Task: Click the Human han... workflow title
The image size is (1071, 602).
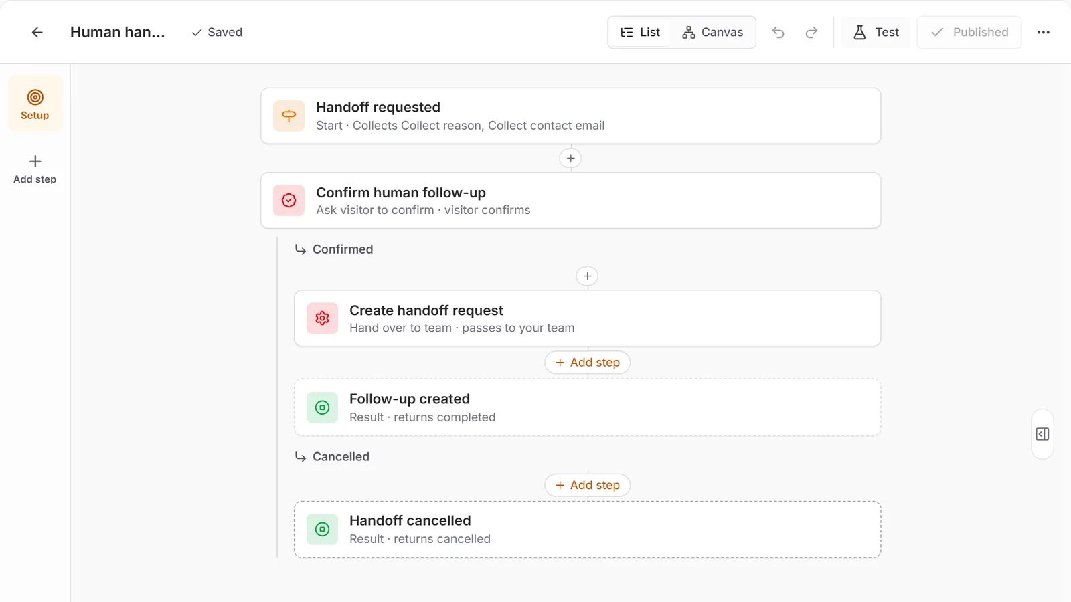Action: 117,32
